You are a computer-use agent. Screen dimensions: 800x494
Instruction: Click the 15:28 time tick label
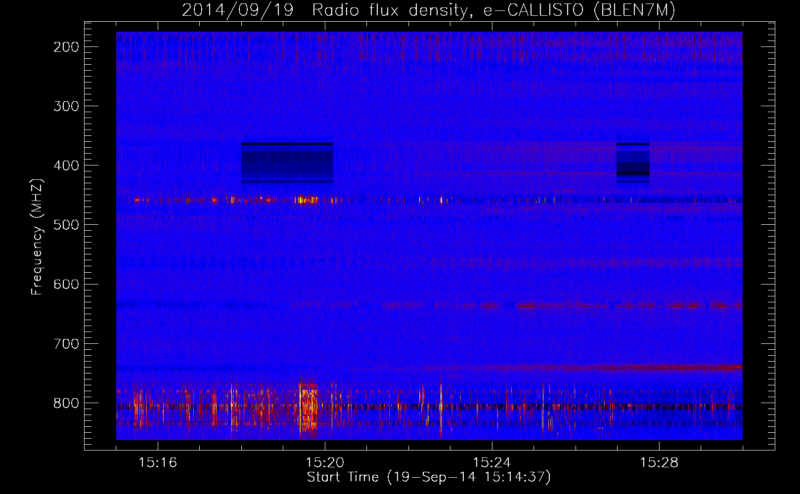coord(659,463)
